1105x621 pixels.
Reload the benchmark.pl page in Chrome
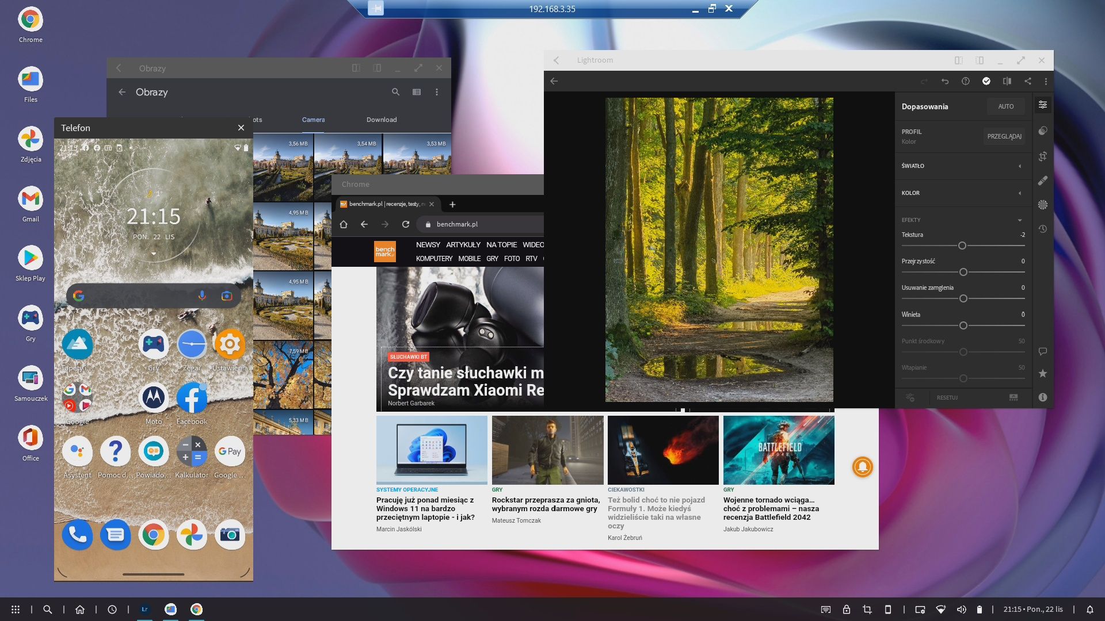pos(406,224)
